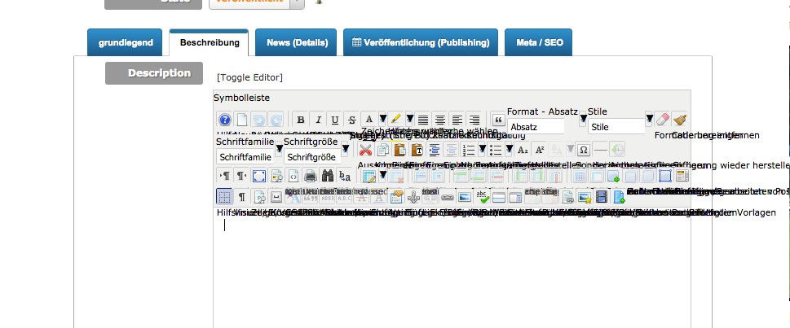Insert a link with the chain icon
The image size is (790, 328).
click(x=448, y=196)
